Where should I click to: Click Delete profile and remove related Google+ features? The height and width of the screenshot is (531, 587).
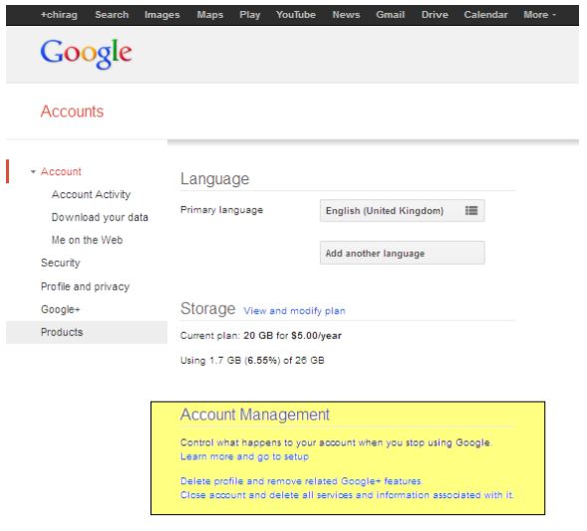pos(301,481)
